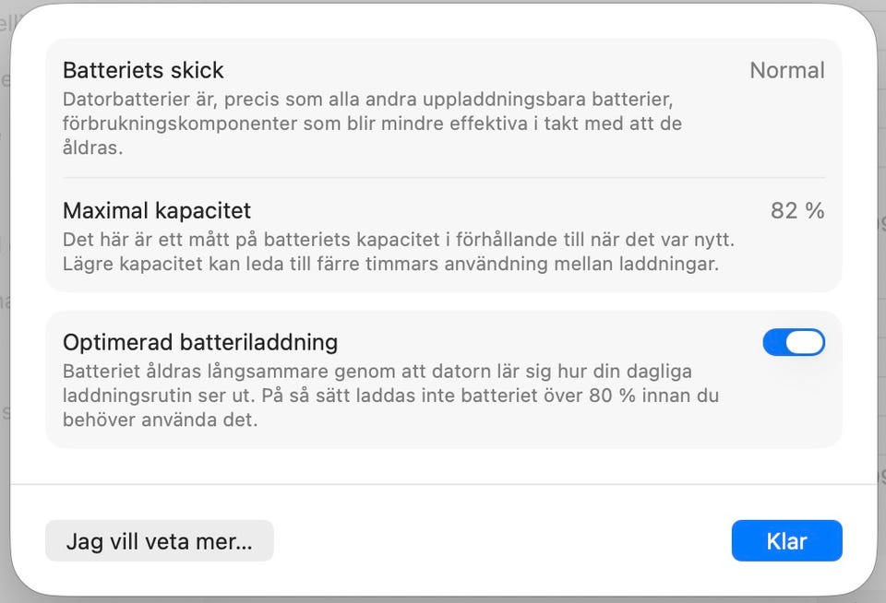The height and width of the screenshot is (603, 886).
Task: Click the line starting "laddningsrutin ser ut"
Action: (x=390, y=396)
